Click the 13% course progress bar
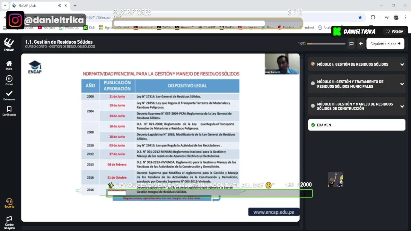 326,44
